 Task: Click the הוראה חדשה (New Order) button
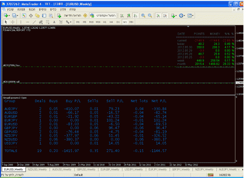tap(69, 15)
